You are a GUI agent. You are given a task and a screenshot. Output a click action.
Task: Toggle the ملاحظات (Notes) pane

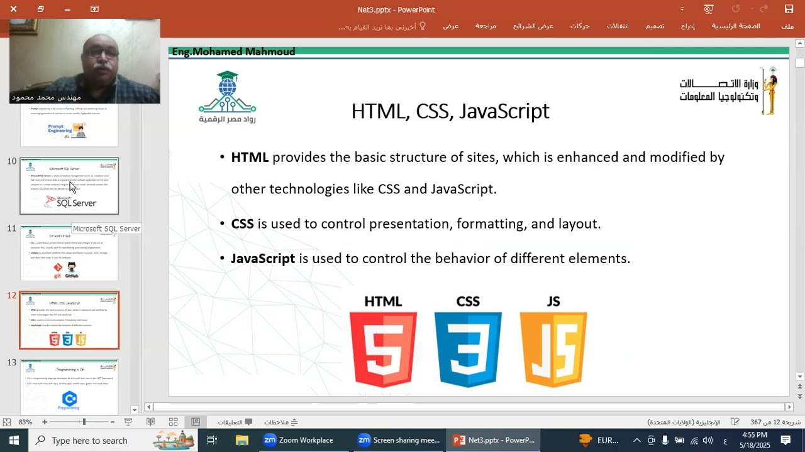[280, 422]
